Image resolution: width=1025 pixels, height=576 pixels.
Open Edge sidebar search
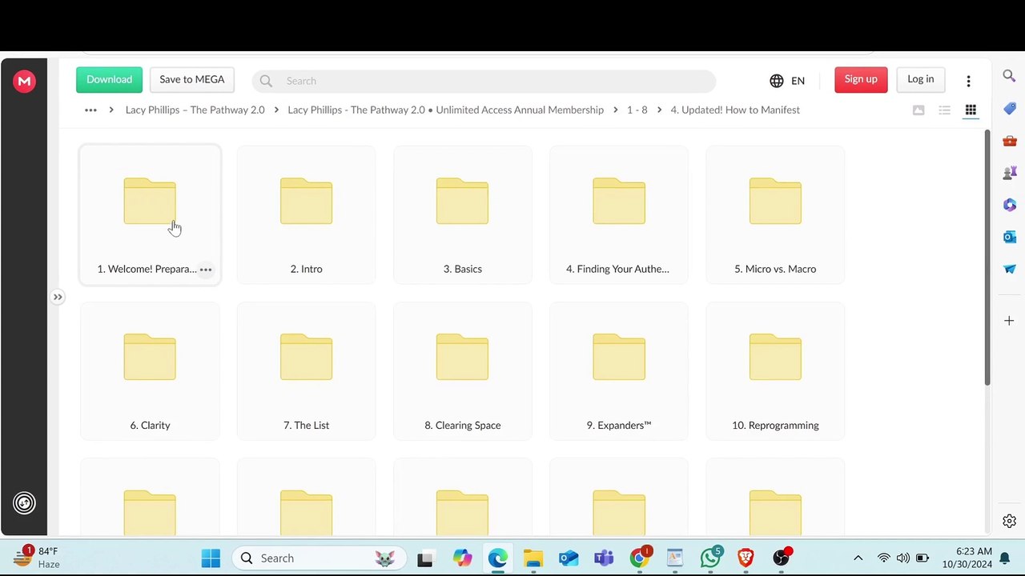pos(1009,76)
